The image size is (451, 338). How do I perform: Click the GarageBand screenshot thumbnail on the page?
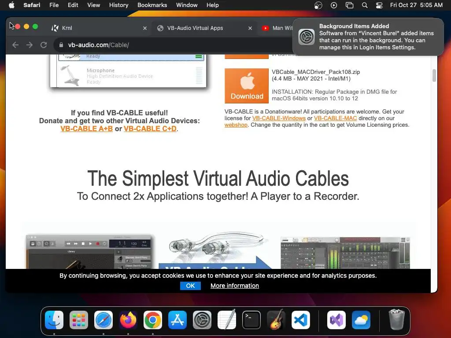(x=90, y=252)
